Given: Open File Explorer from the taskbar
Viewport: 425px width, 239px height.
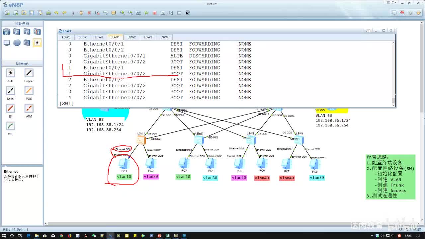Looking at the screenshot, I should point(37,236).
